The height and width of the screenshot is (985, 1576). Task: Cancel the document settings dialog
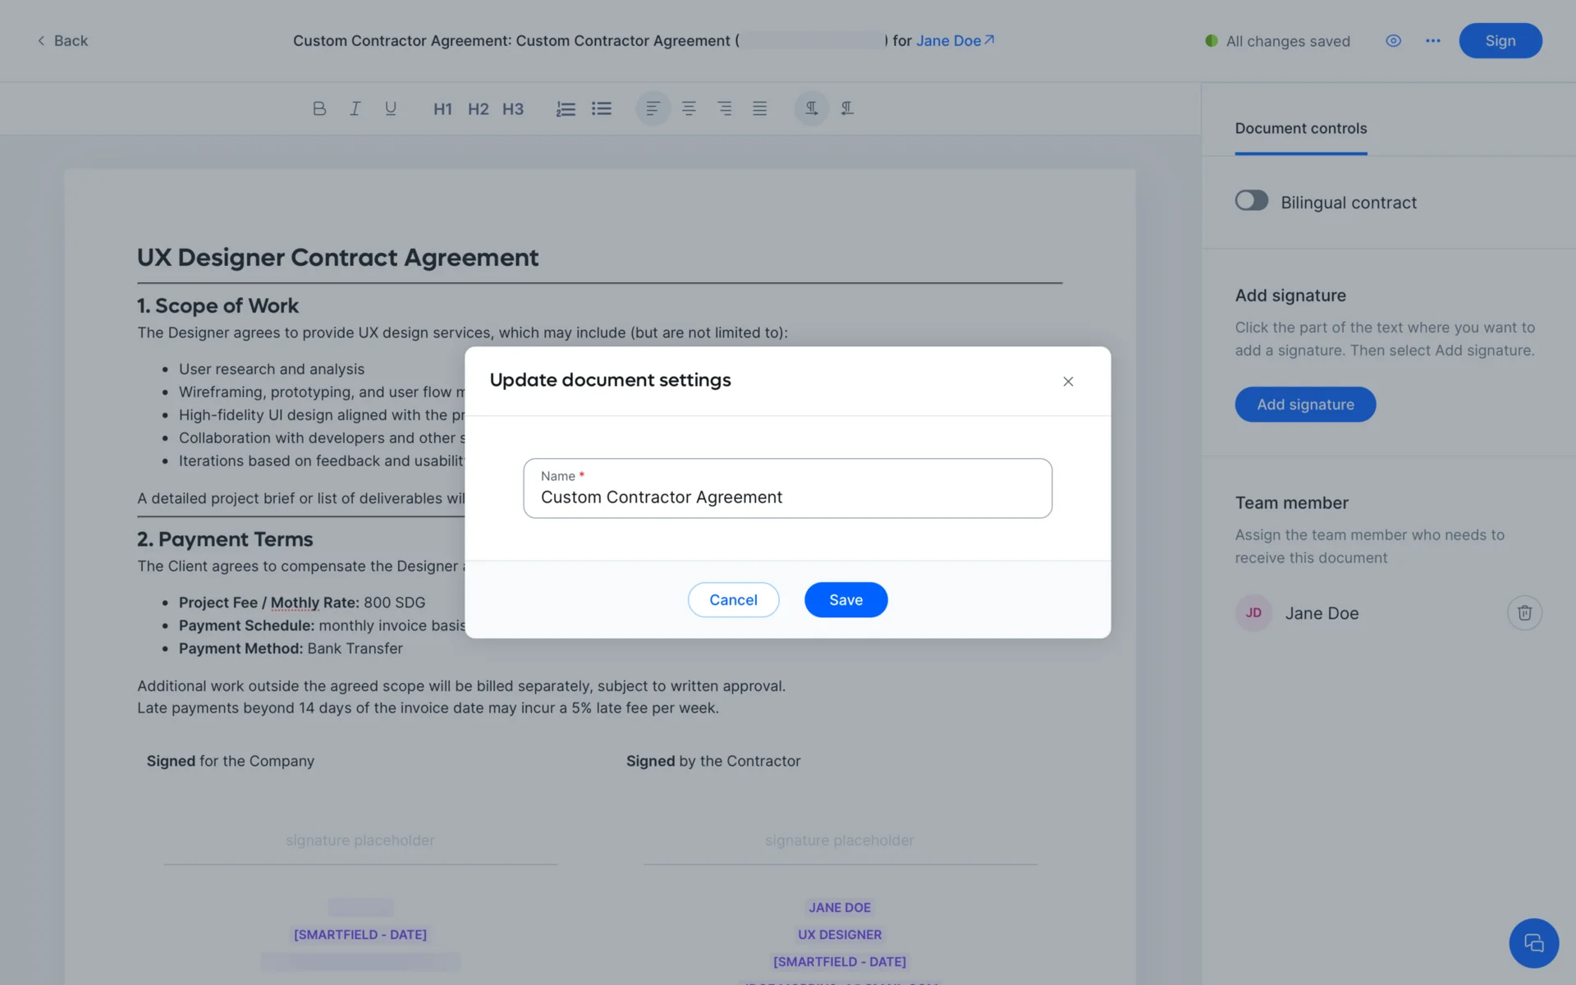(x=733, y=600)
